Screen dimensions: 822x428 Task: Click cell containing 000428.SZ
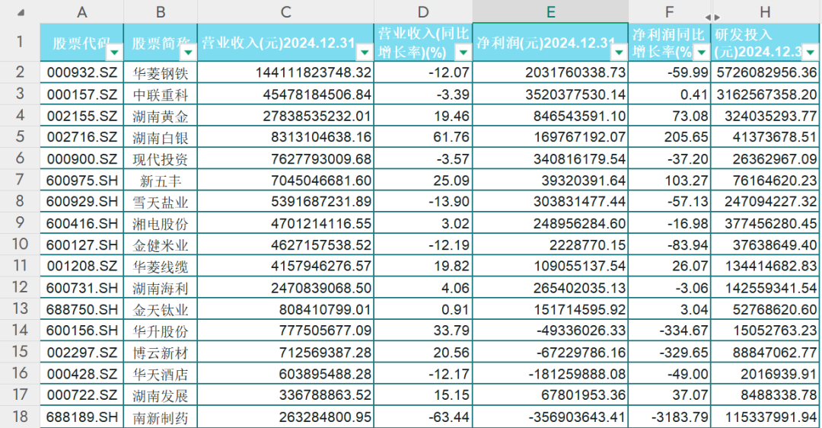point(81,374)
